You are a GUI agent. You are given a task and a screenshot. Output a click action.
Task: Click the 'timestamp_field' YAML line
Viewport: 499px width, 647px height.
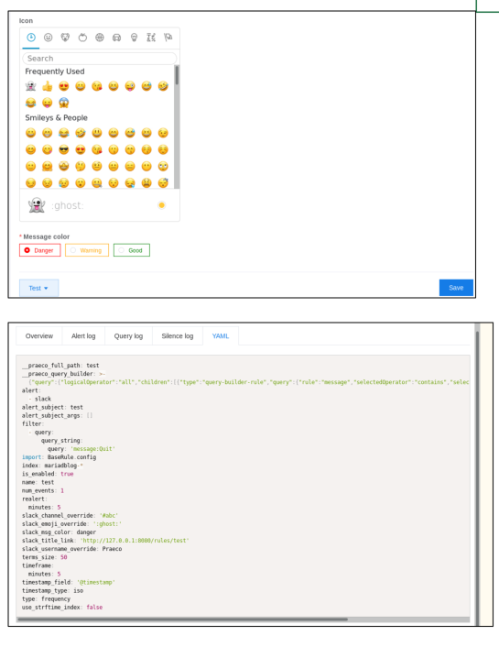coord(69,582)
